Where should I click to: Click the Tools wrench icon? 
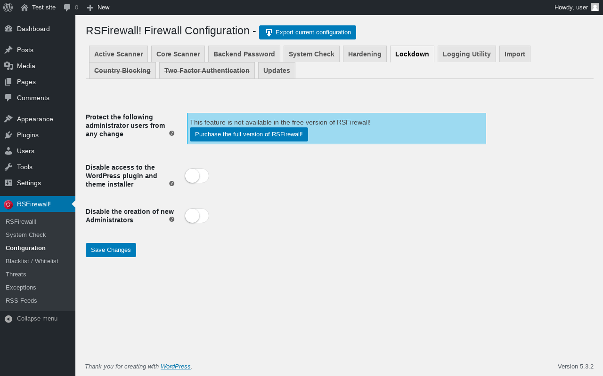click(8, 167)
